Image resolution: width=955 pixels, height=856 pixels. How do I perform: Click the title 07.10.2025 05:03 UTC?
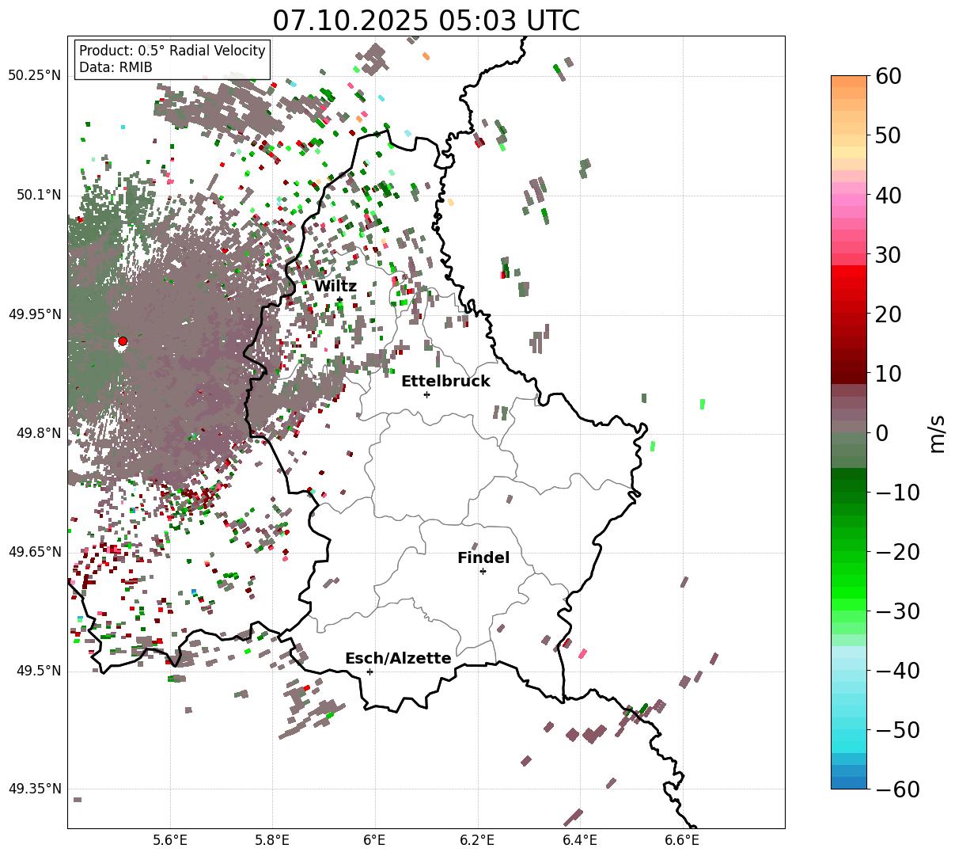pyautogui.click(x=426, y=21)
